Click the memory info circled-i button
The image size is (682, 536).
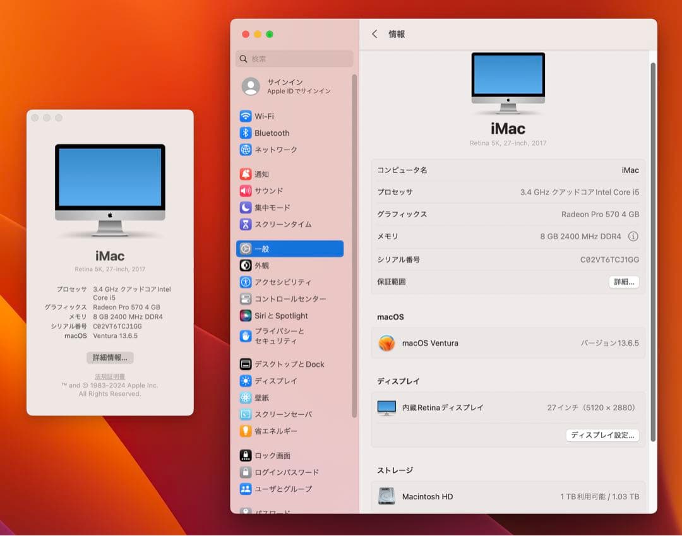[x=633, y=236]
